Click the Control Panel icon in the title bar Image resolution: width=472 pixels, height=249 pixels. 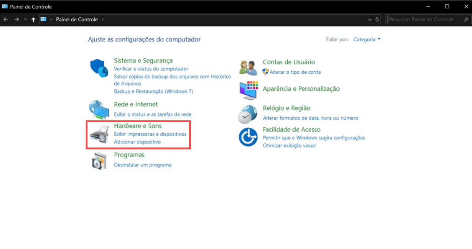[5, 7]
